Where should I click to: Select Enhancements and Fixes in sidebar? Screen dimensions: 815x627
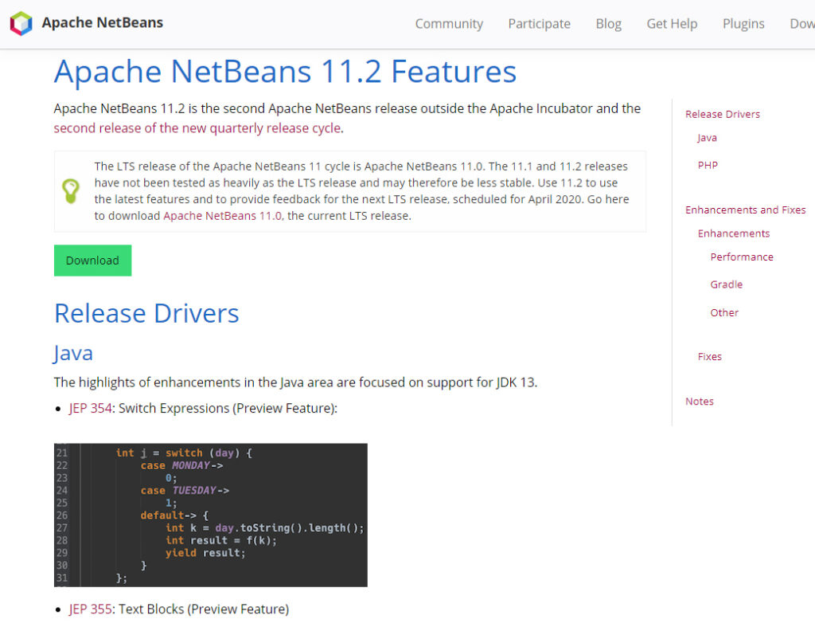coord(745,210)
